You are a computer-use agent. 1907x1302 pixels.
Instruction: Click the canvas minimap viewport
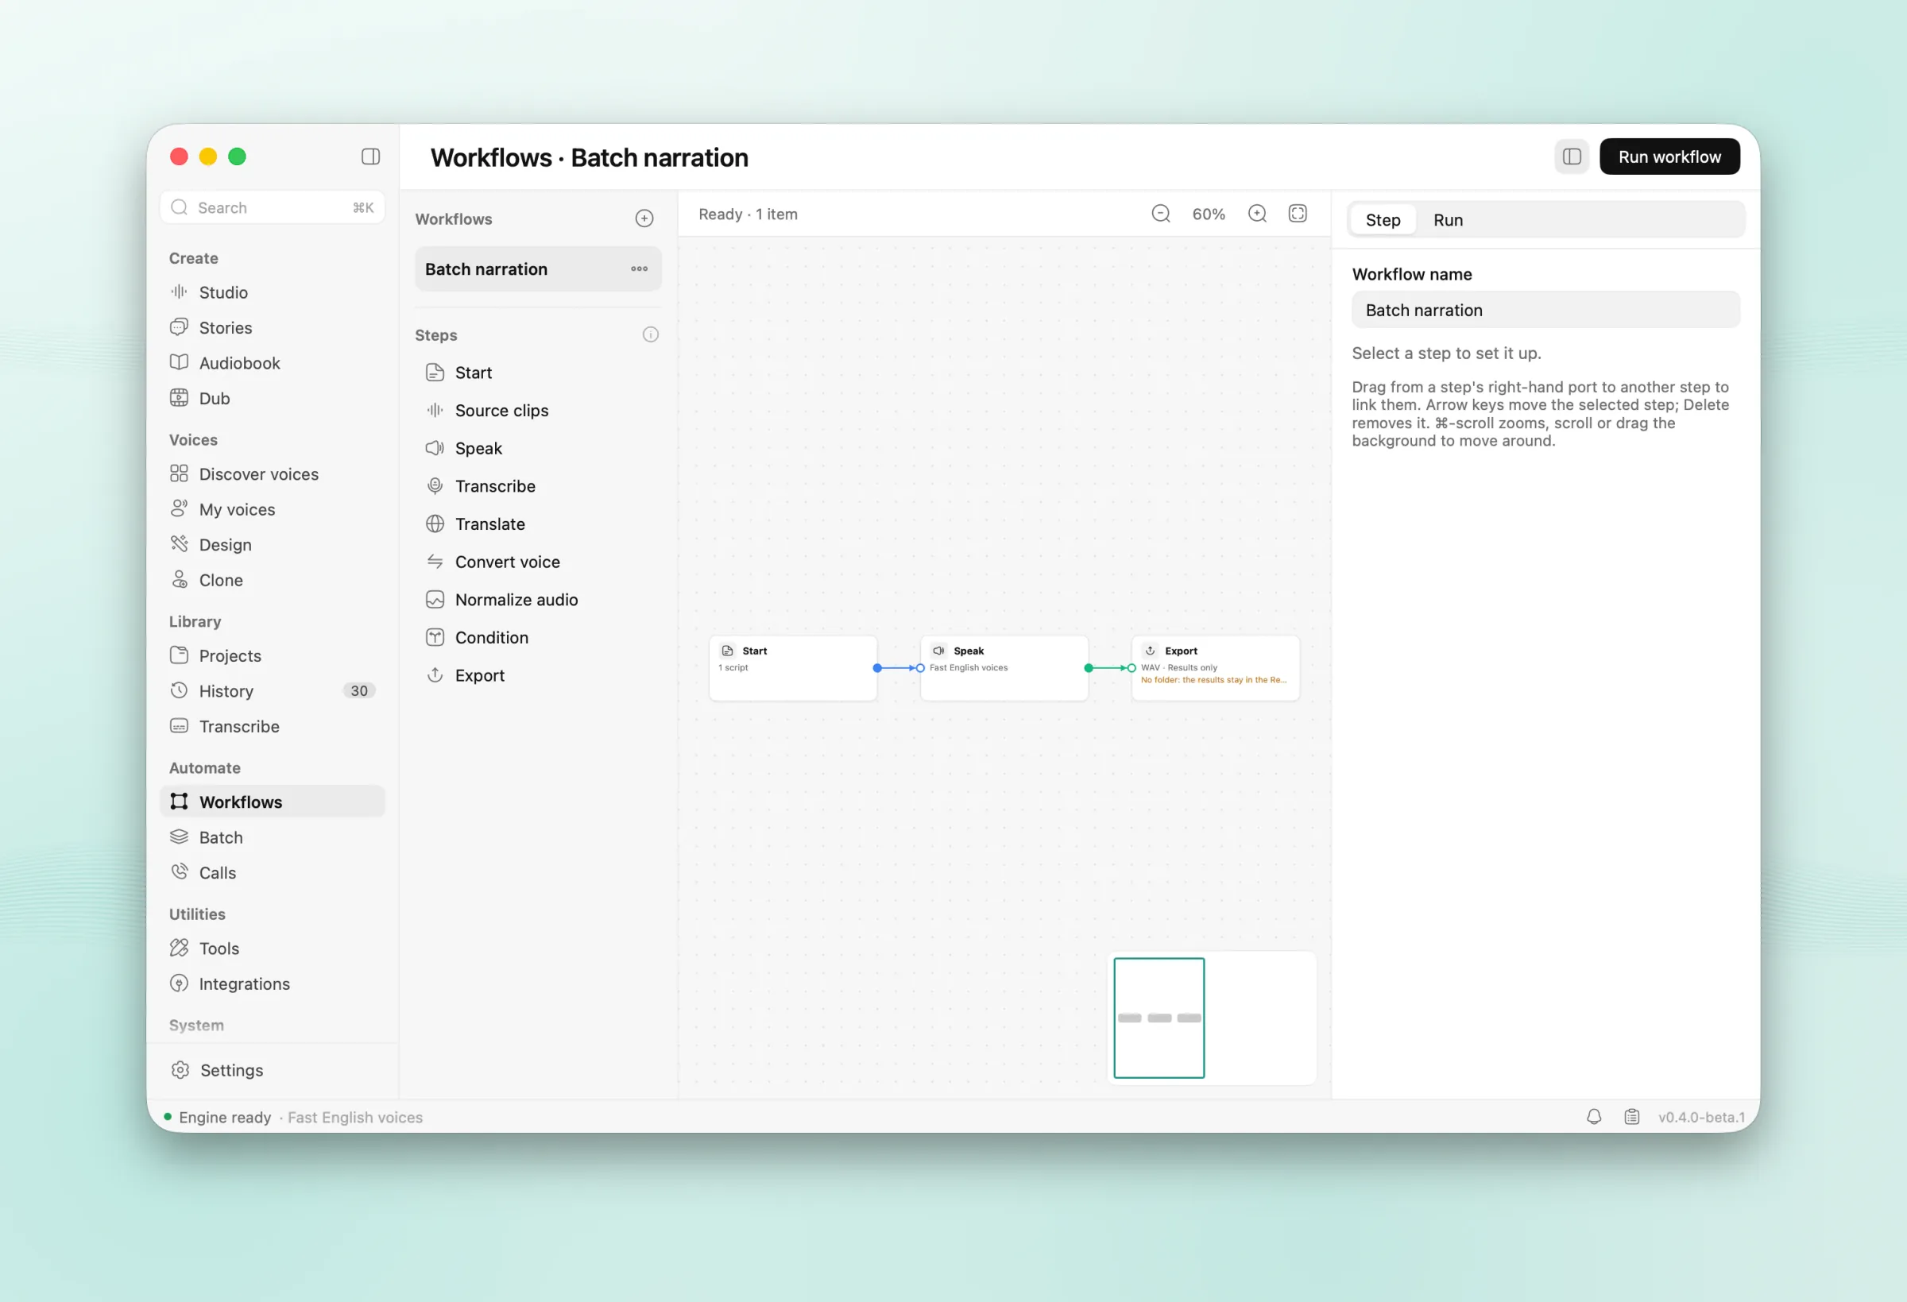pyautogui.click(x=1159, y=1018)
